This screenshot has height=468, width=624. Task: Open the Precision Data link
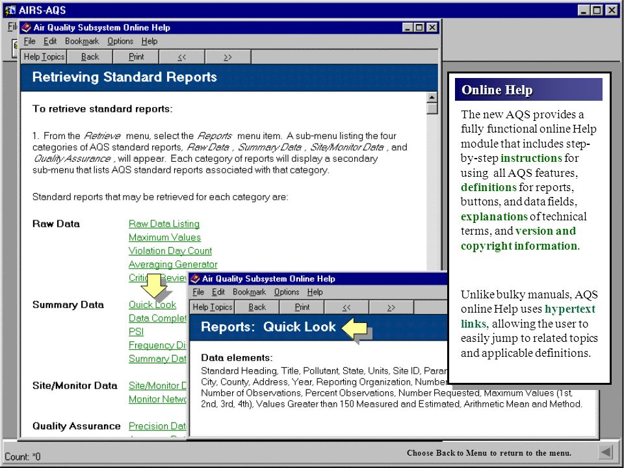click(x=157, y=426)
